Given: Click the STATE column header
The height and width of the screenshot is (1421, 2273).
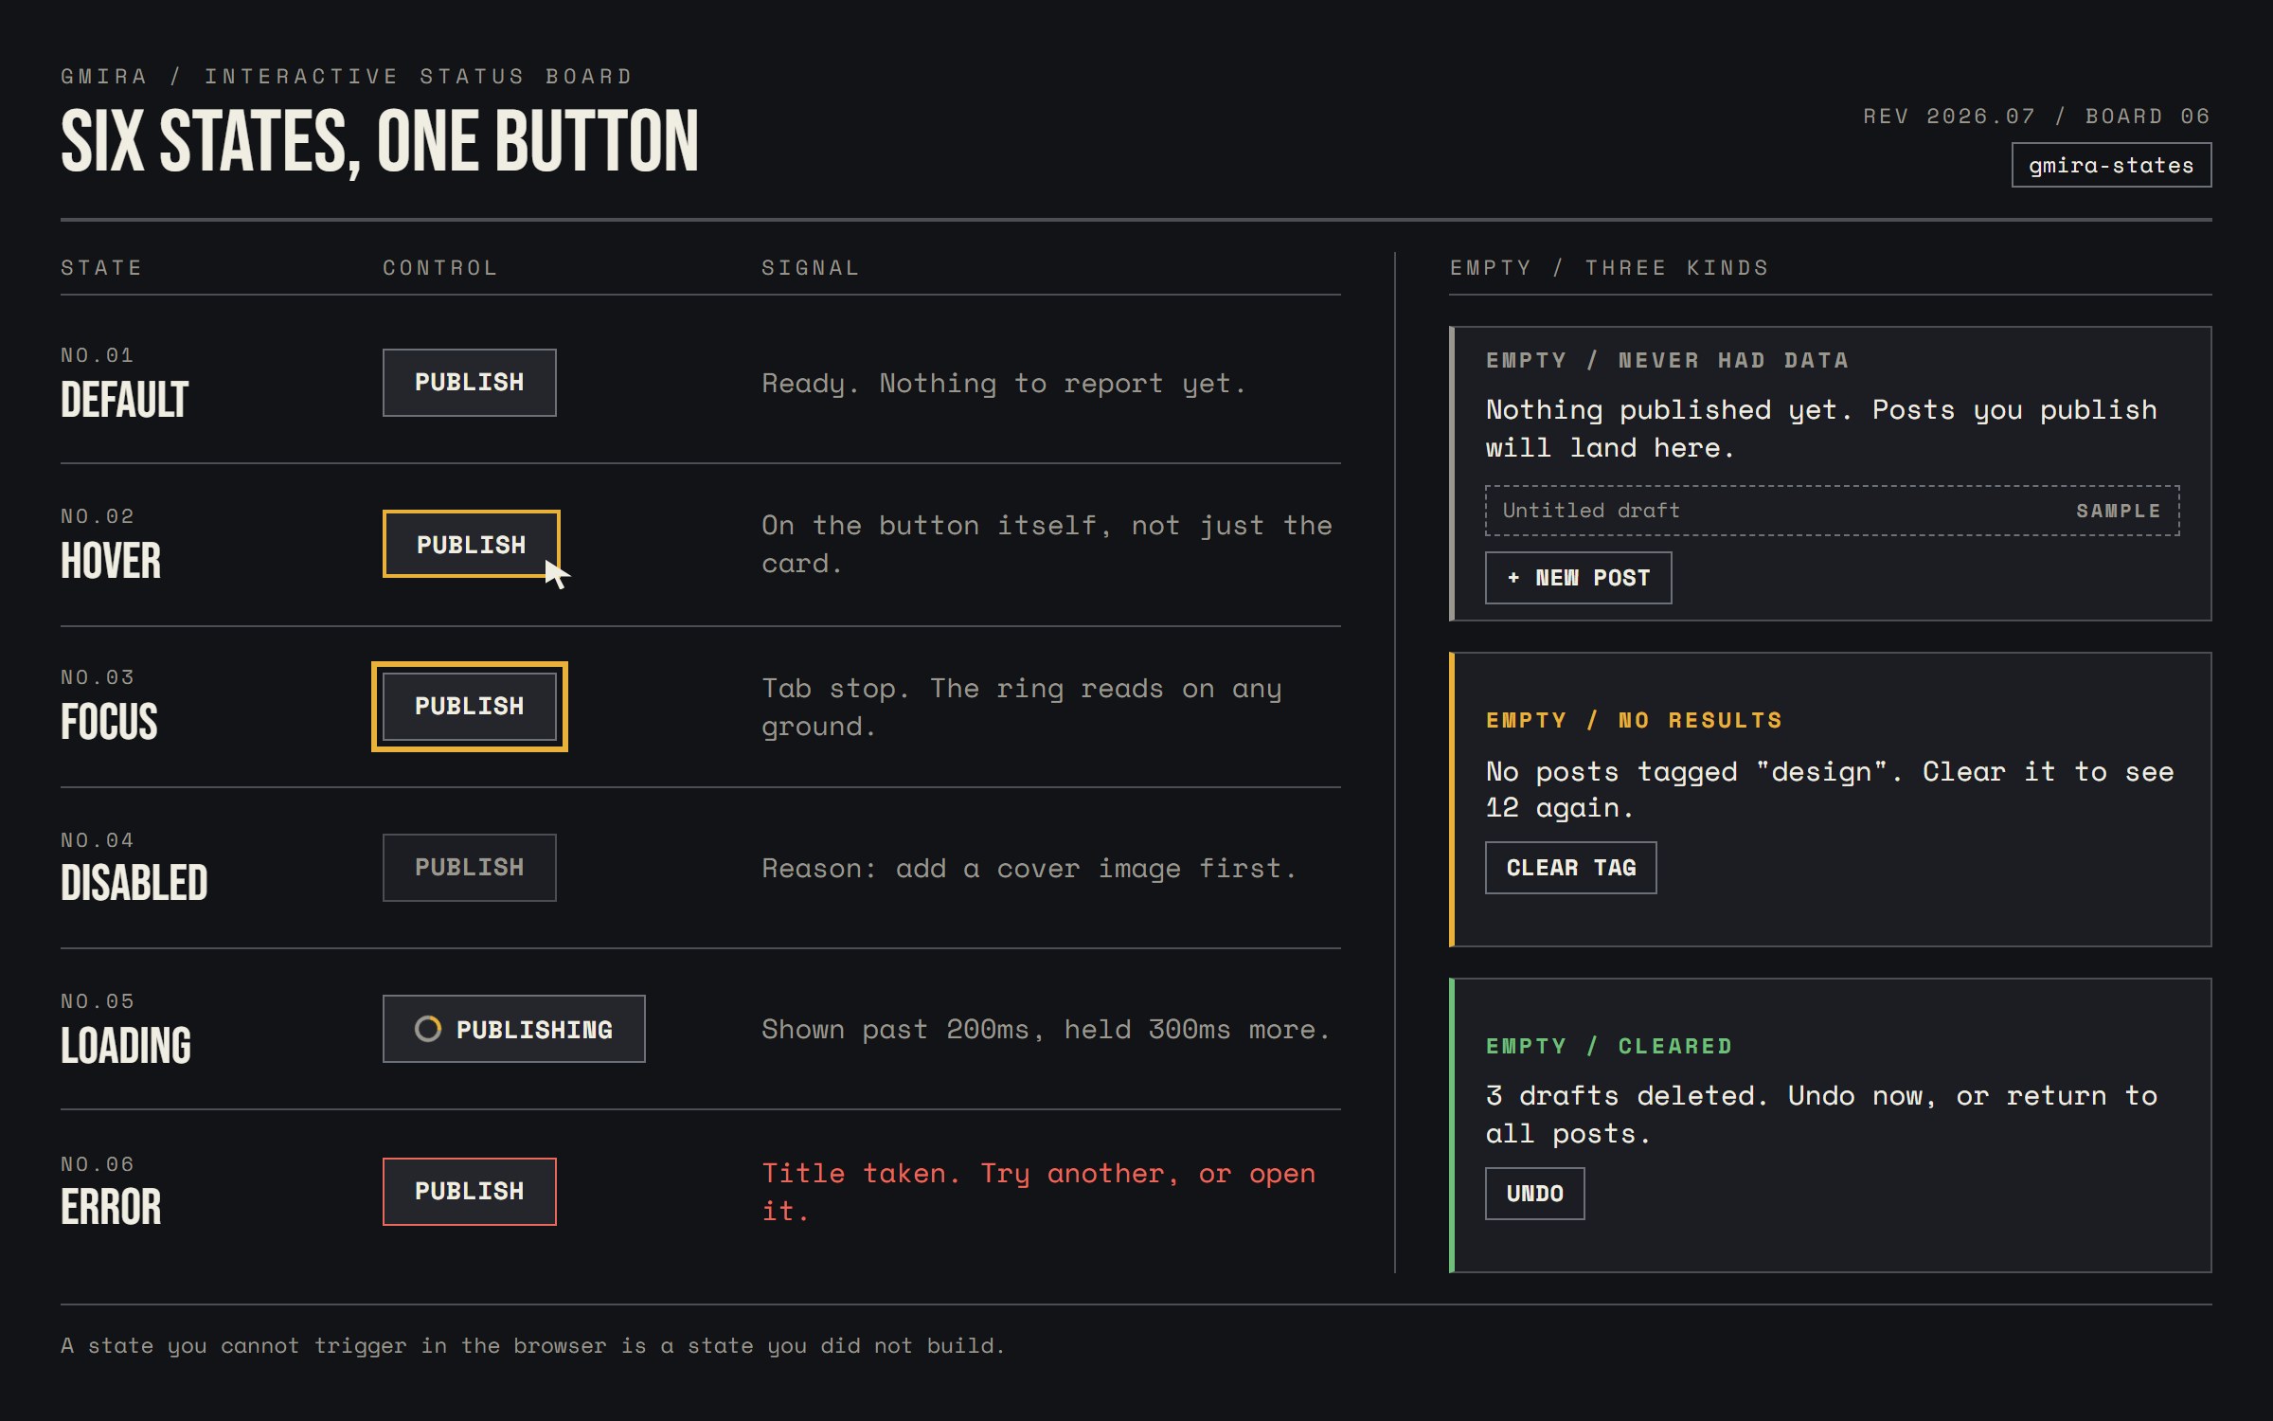Looking at the screenshot, I should click(101, 268).
